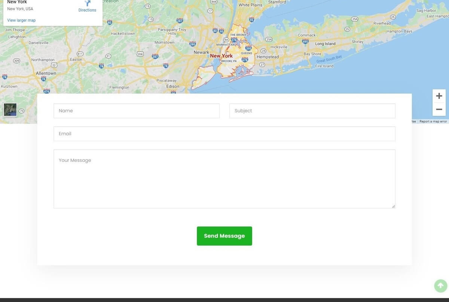The width and height of the screenshot is (449, 302).
Task: Click the Stamford map label
Action: 277,2
